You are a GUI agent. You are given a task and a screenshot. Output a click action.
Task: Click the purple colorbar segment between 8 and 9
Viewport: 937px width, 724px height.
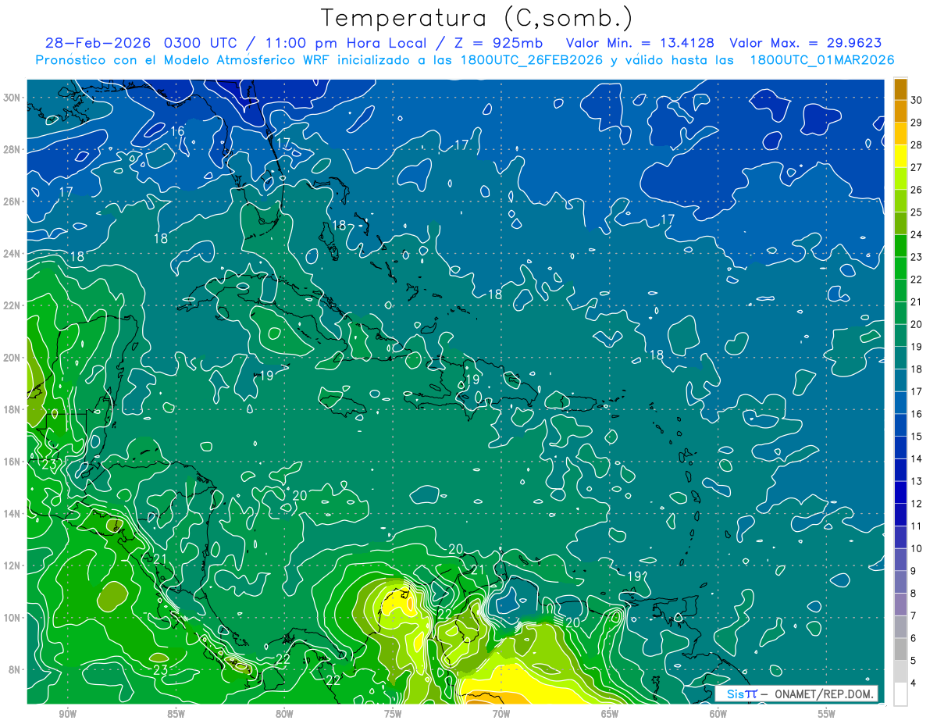[x=900, y=583]
